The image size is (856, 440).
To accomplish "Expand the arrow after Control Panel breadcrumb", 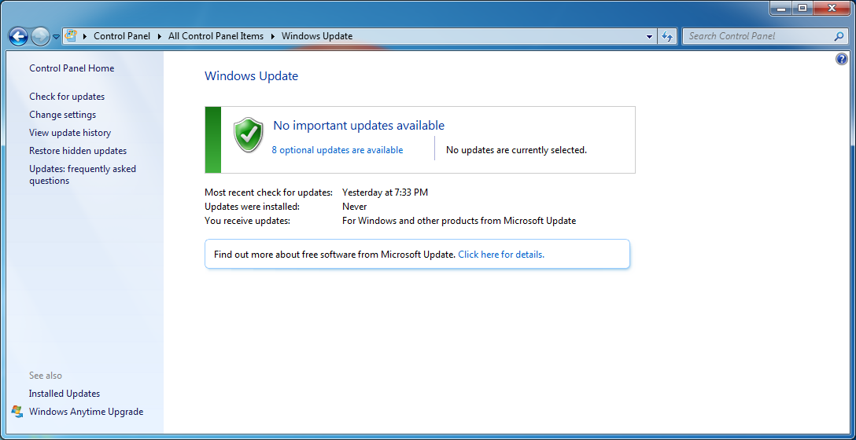I will tap(160, 36).
